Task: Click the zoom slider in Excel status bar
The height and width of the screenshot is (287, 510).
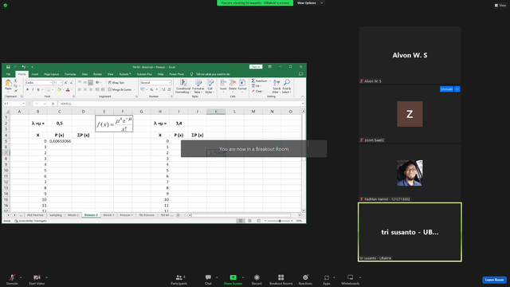Action: pos(280,221)
